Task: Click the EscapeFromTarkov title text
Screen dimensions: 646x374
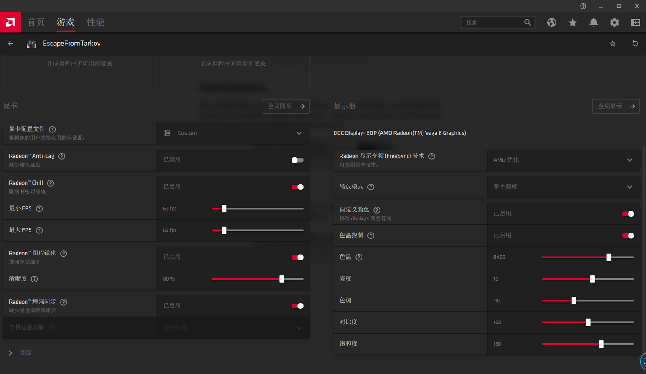Action: coord(72,44)
